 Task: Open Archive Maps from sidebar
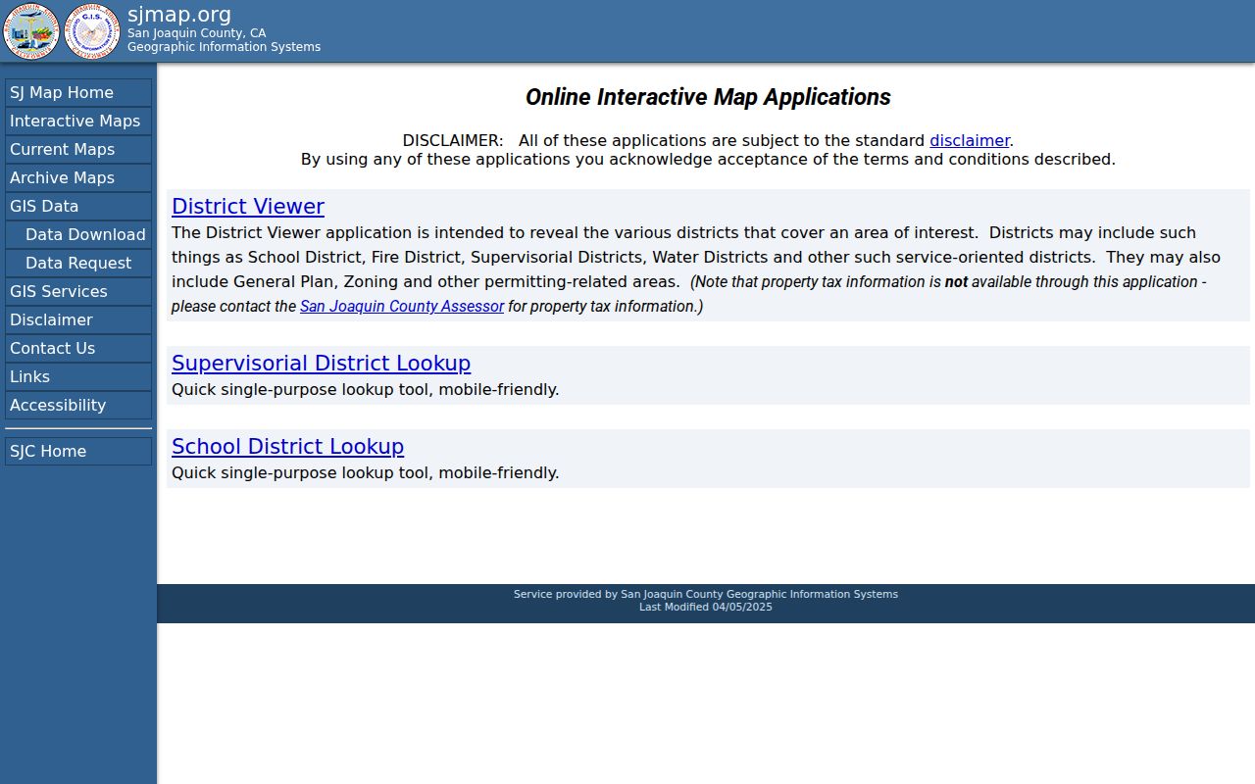[x=78, y=177]
